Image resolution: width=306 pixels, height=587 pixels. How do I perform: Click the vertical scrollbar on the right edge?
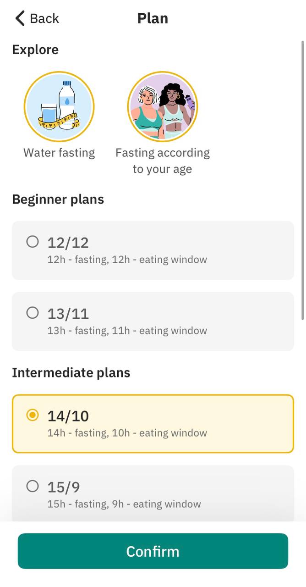click(x=302, y=180)
